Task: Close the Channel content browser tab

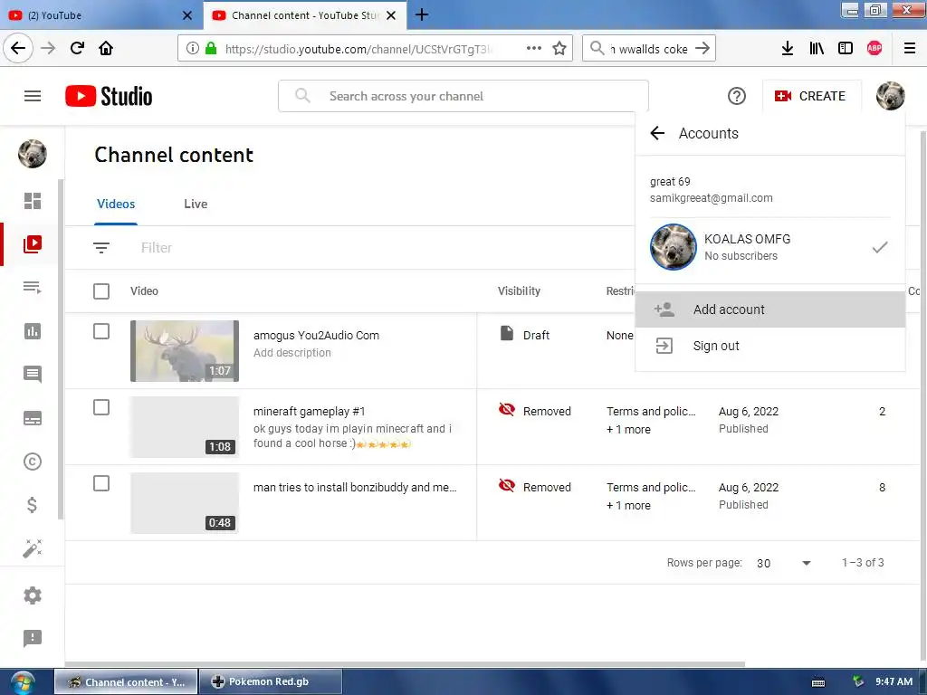Action: coord(391,15)
